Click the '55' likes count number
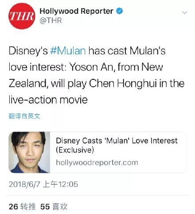 click(45, 206)
